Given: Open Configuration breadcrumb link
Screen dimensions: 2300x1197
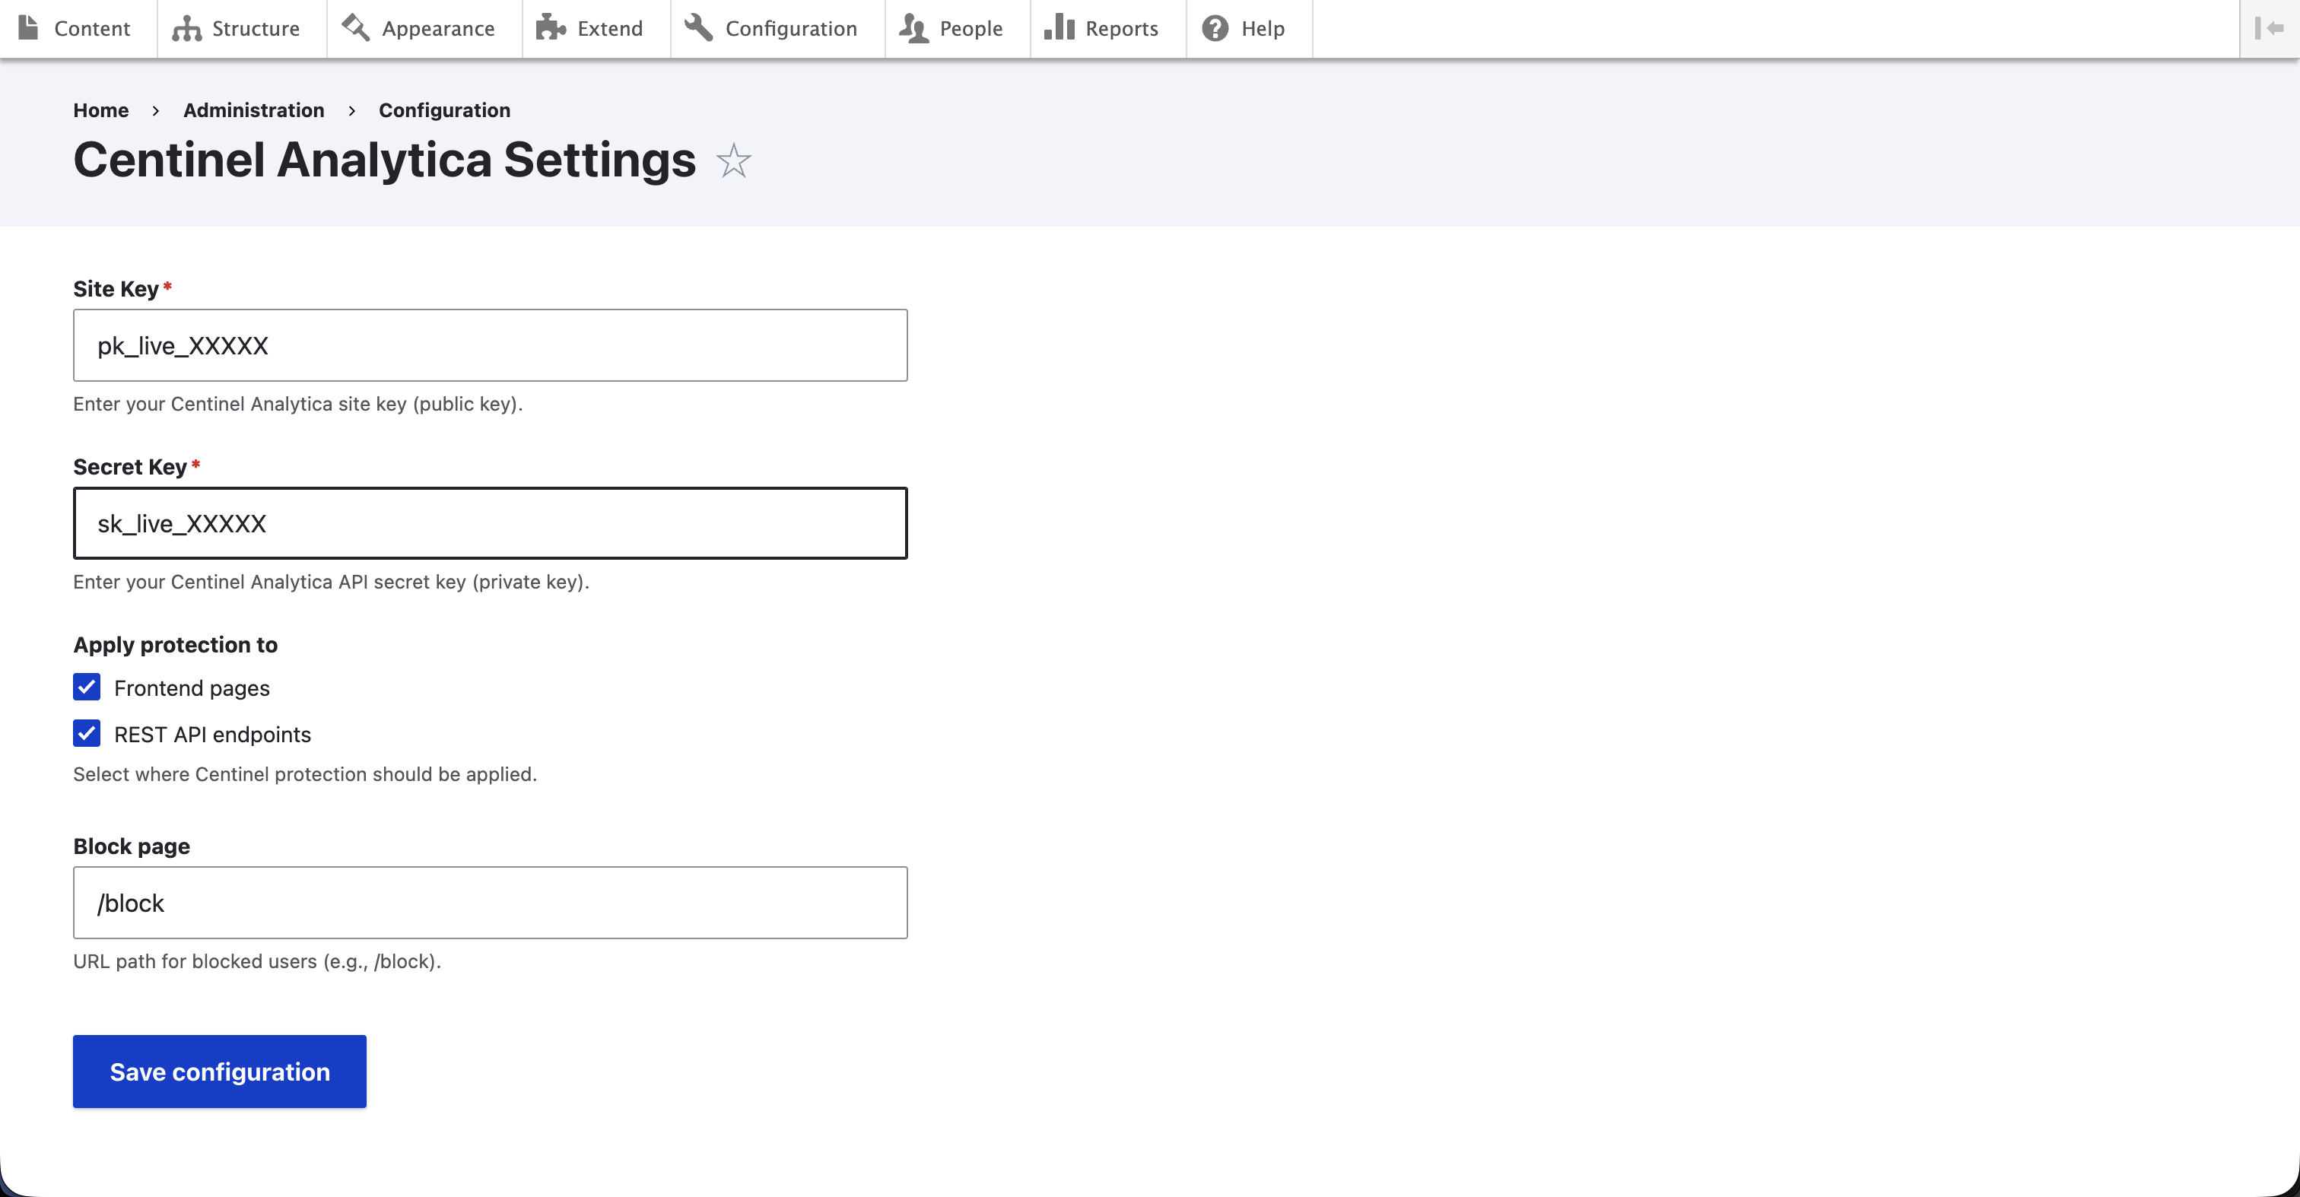Looking at the screenshot, I should point(445,110).
